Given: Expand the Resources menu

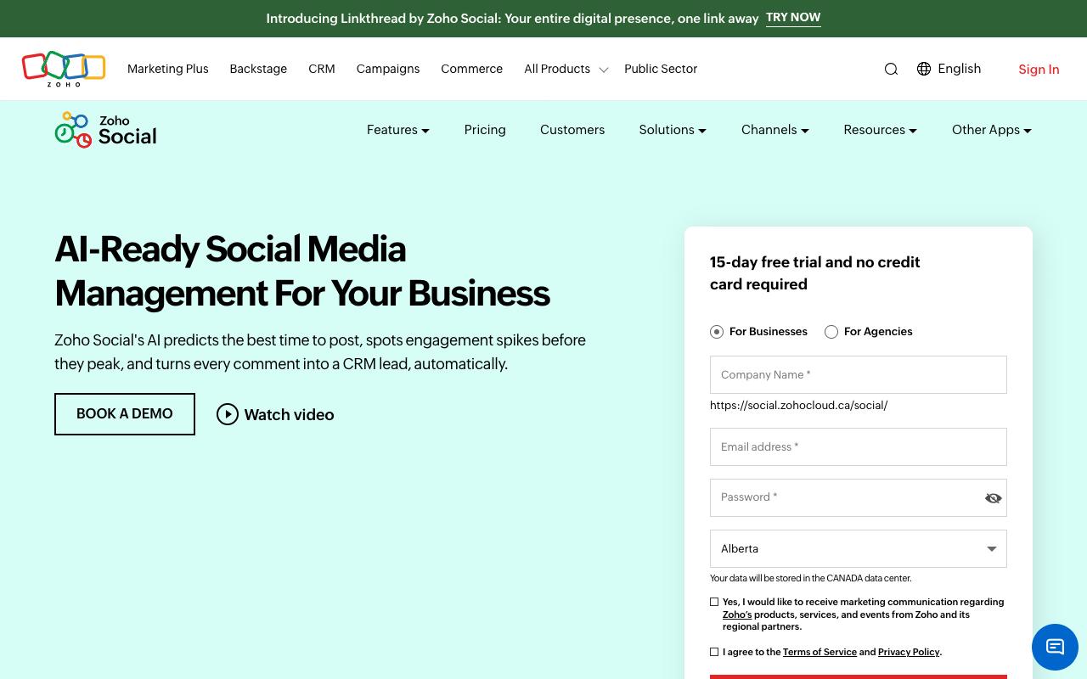Looking at the screenshot, I should (x=880, y=130).
